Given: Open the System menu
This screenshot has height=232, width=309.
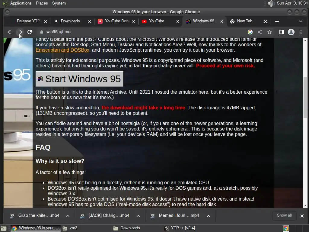Looking at the screenshot, I should click(x=59, y=3).
